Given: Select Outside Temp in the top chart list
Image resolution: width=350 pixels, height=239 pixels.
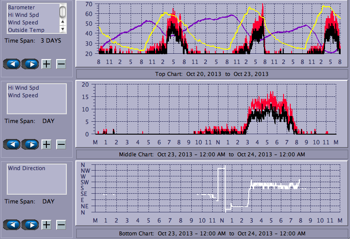Looking at the screenshot, I should tap(26, 30).
